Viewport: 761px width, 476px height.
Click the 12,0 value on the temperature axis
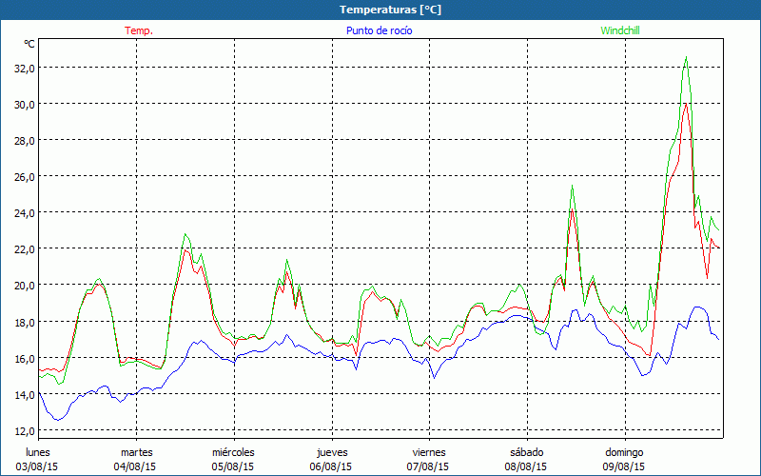22,430
